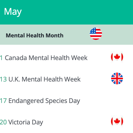Viewport: 133px width, 133px height.
Task: Select the word U.K. in the 13 May entry
Action: point(14,79)
